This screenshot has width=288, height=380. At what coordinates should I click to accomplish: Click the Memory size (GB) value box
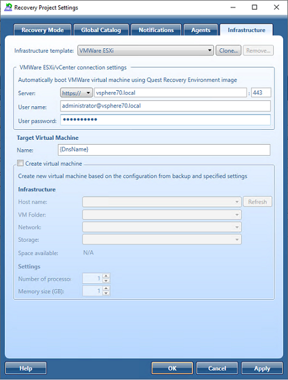coord(93,290)
